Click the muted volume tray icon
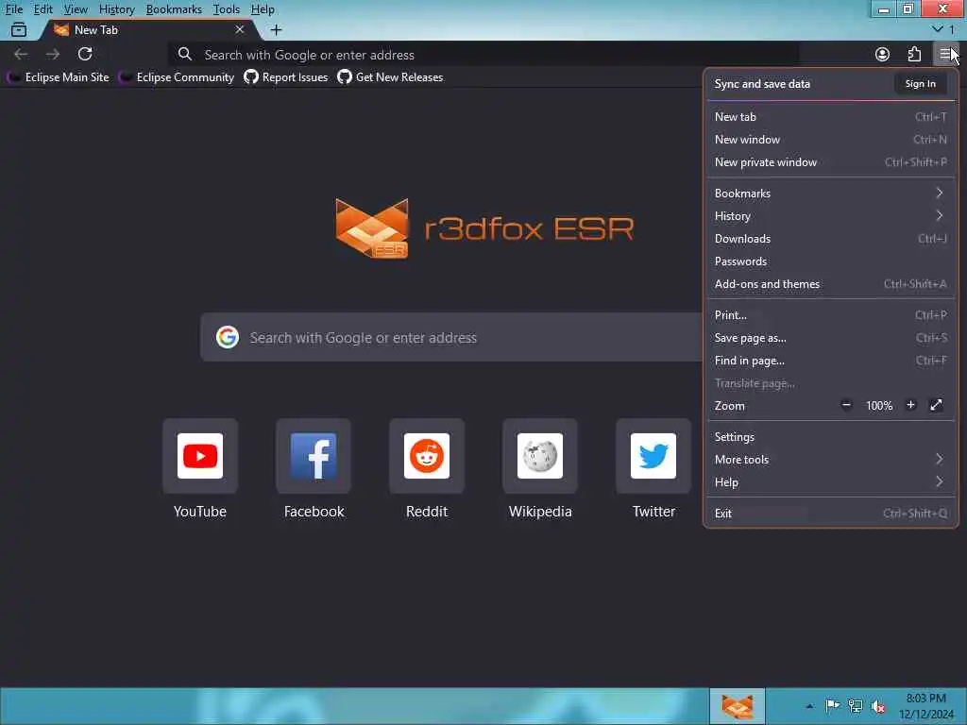Screen dimensions: 967x725 tap(878, 706)
